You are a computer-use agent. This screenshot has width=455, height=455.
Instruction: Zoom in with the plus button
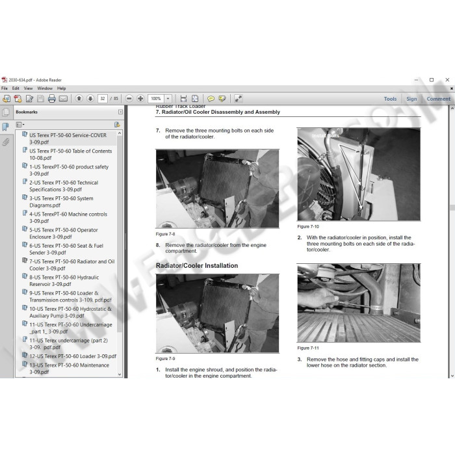[x=140, y=99]
